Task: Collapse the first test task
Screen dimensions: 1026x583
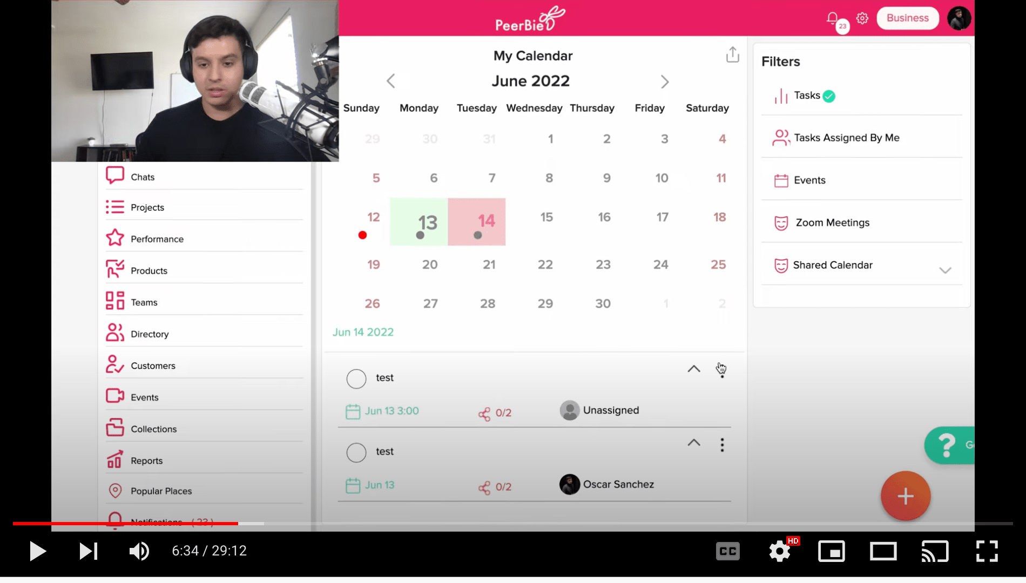Action: 694,369
